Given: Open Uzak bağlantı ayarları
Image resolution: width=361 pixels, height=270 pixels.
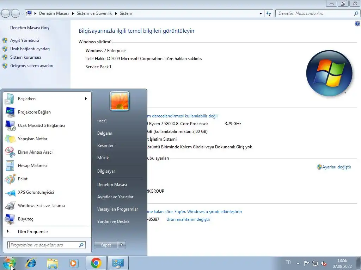Looking at the screenshot, I should (30, 49).
